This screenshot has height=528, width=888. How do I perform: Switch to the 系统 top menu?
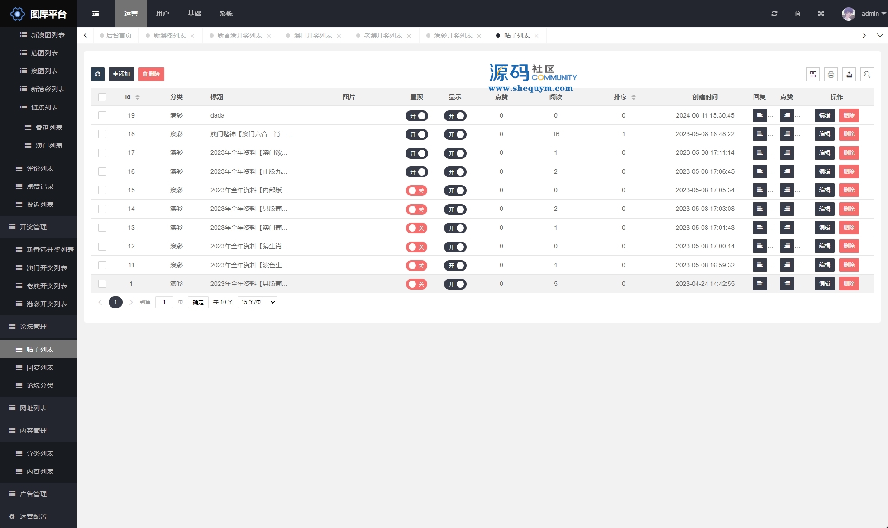(226, 14)
